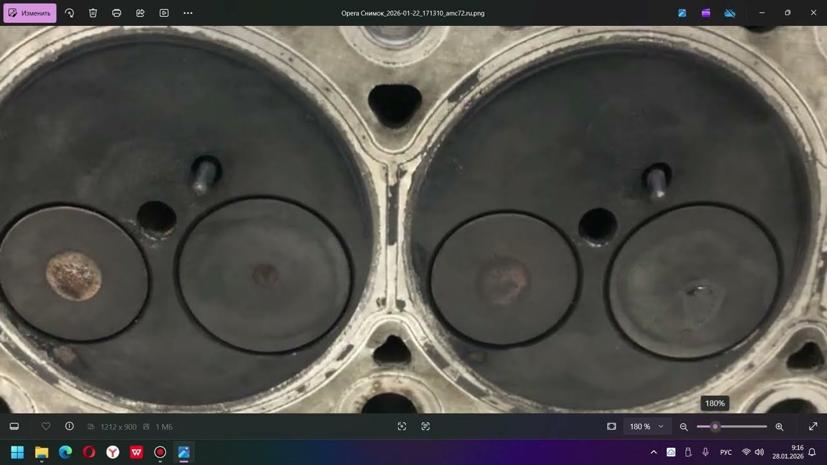
Task: Click the cloud sync tray icon
Action: [x=671, y=452]
